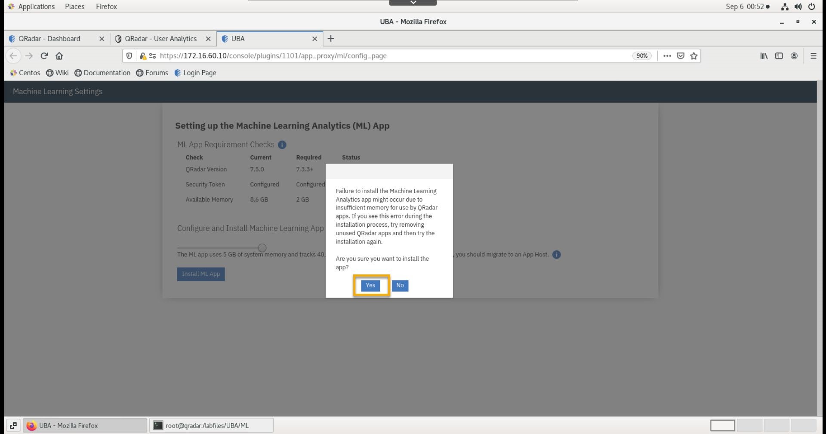Open the Login Page bookmark
Screen dimensions: 826x434
tap(195, 73)
